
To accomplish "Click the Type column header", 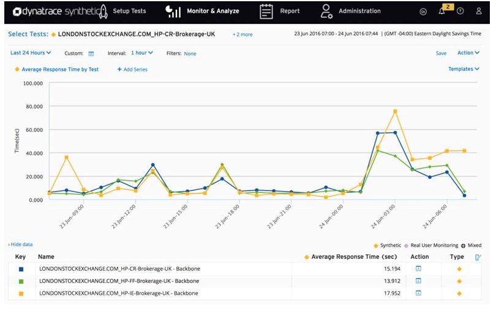I will 457,257.
